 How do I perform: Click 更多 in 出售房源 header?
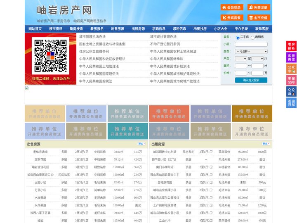click(x=141, y=144)
